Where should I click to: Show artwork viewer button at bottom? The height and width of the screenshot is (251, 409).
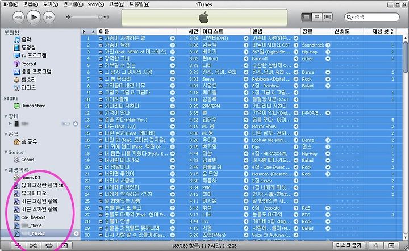[65, 245]
